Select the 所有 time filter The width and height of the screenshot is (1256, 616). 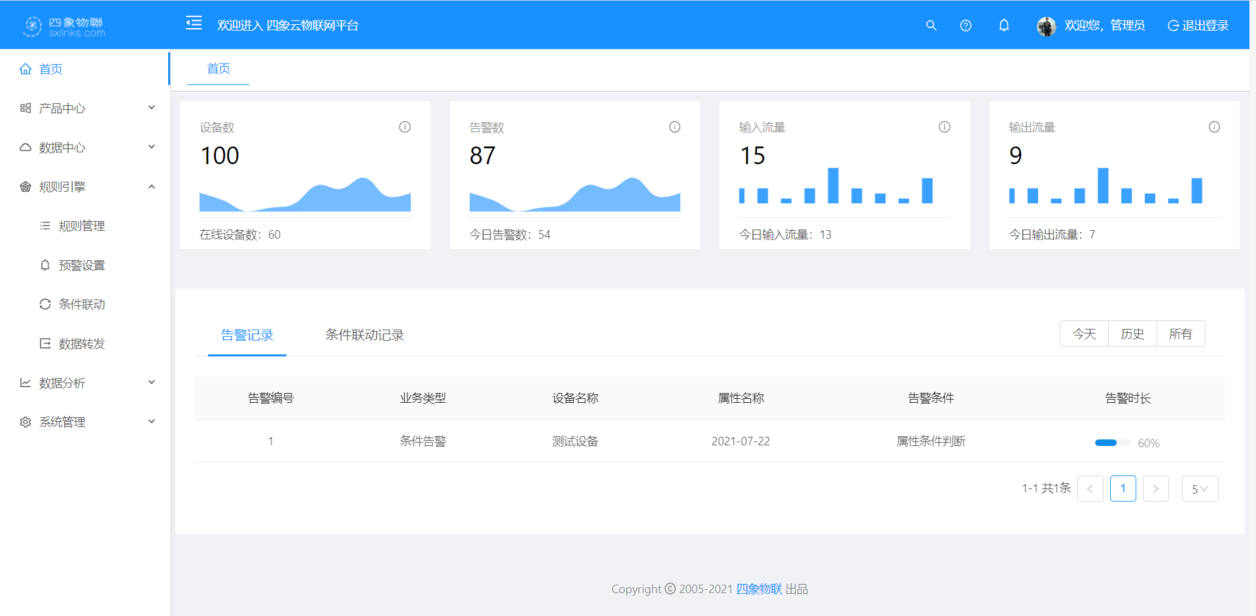coord(1180,334)
